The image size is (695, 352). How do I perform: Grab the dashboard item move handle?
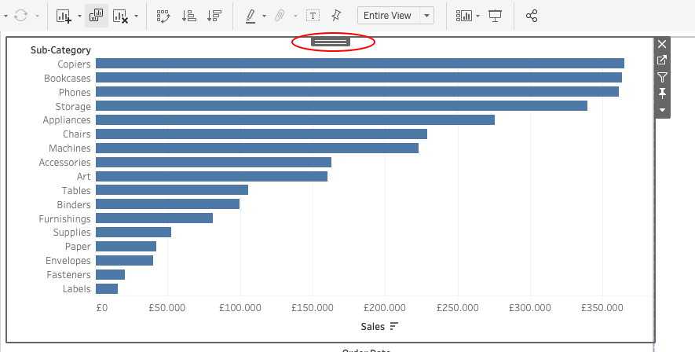331,42
